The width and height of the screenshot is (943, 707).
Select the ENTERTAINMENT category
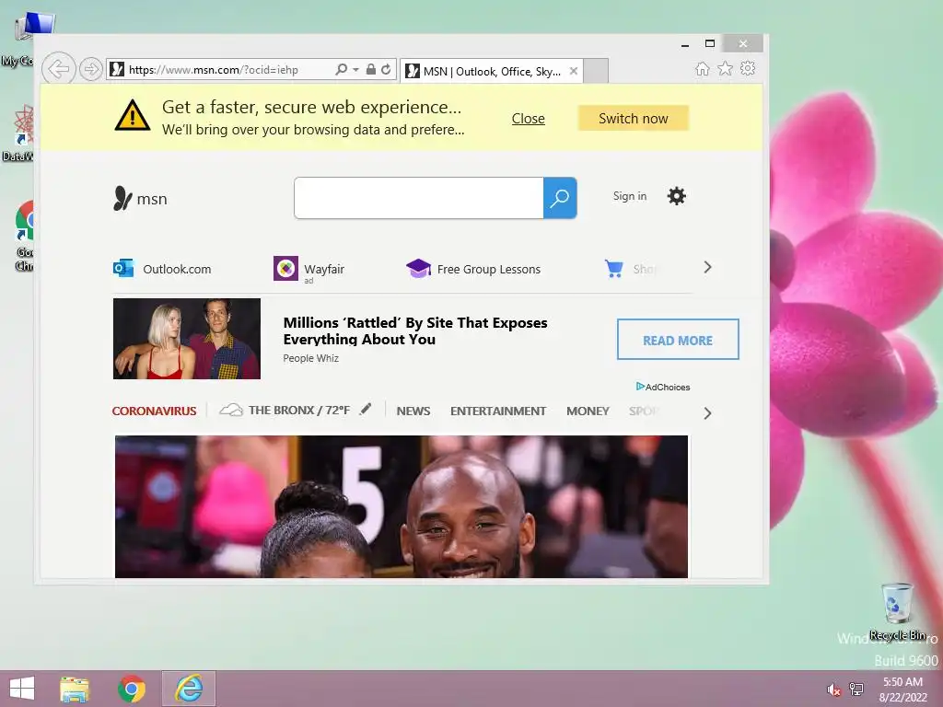click(x=498, y=411)
